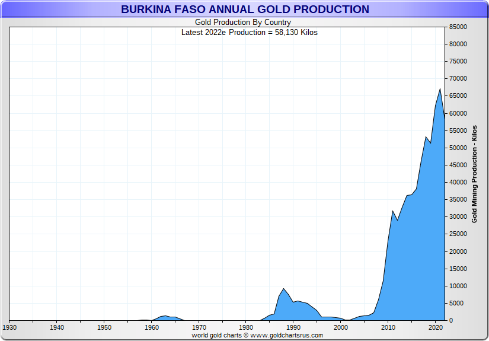Click the 50000 value on the y-axis
Image resolution: width=489 pixels, height=341 pixels.
coord(459,148)
